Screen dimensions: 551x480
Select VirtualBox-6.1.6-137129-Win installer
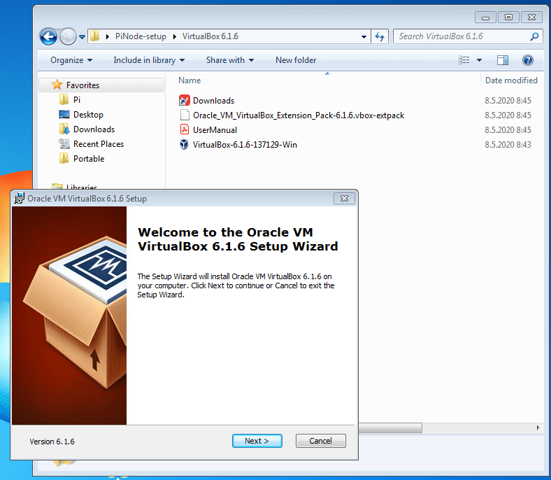point(245,145)
